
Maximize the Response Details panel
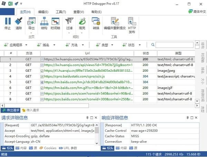point(192,118)
